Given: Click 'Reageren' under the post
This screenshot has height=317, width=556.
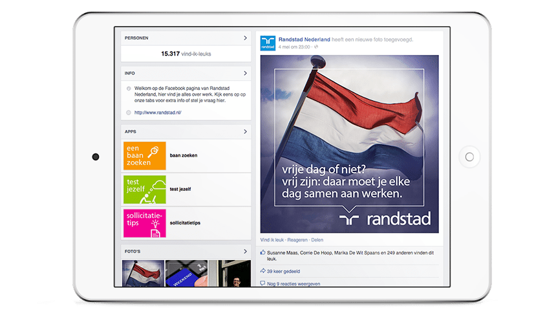Looking at the screenshot, I should tap(297, 240).
